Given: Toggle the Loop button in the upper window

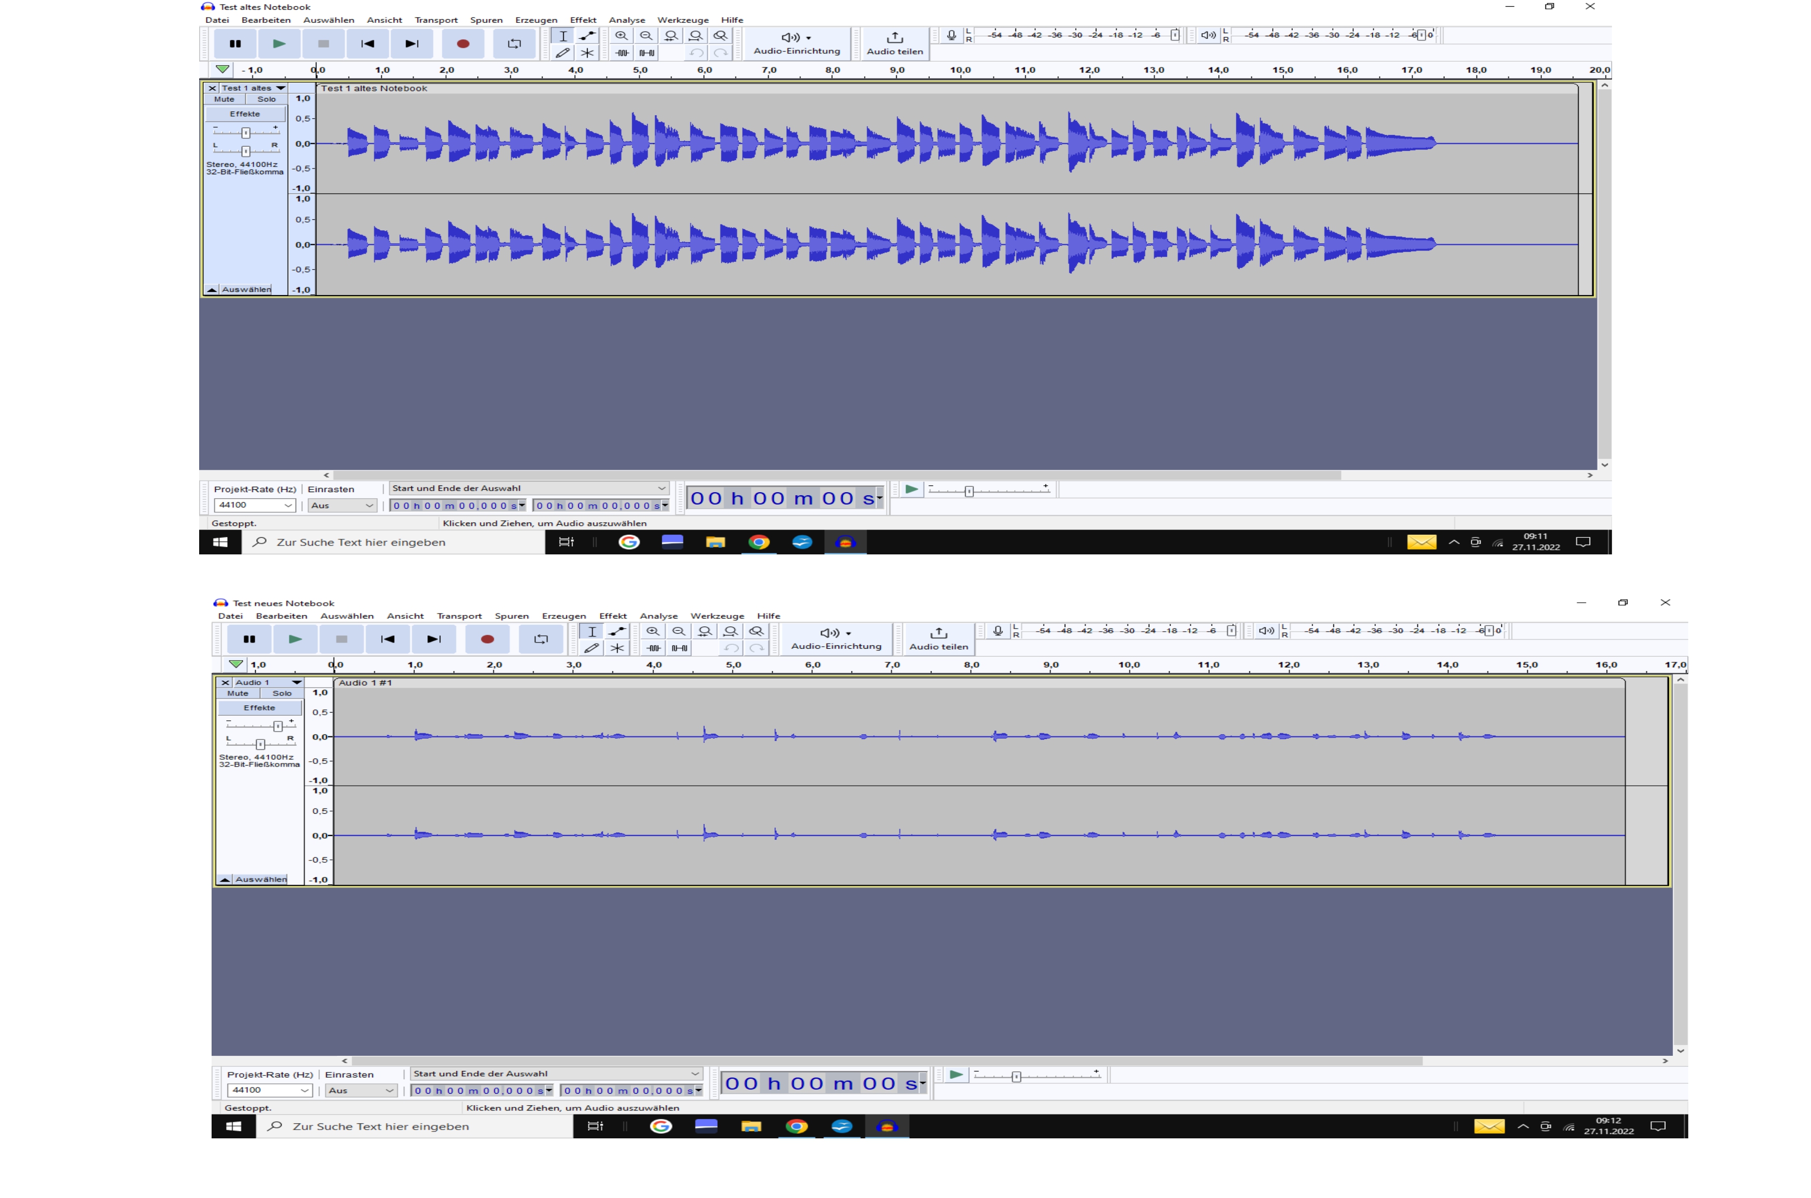Looking at the screenshot, I should pos(514,44).
